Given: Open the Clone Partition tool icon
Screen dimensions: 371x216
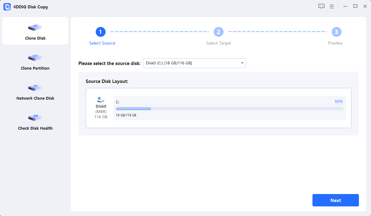Looking at the screenshot, I should (x=35, y=58).
